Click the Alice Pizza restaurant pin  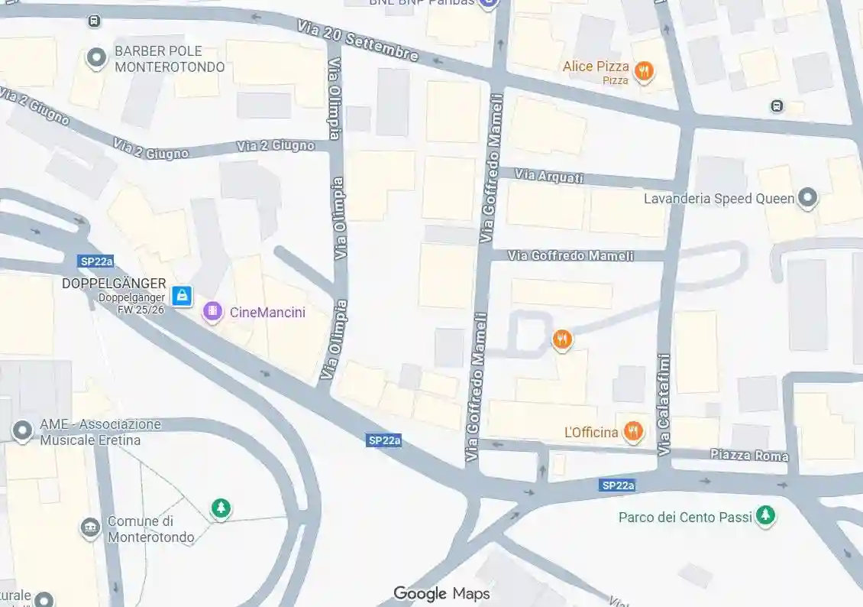click(x=643, y=72)
